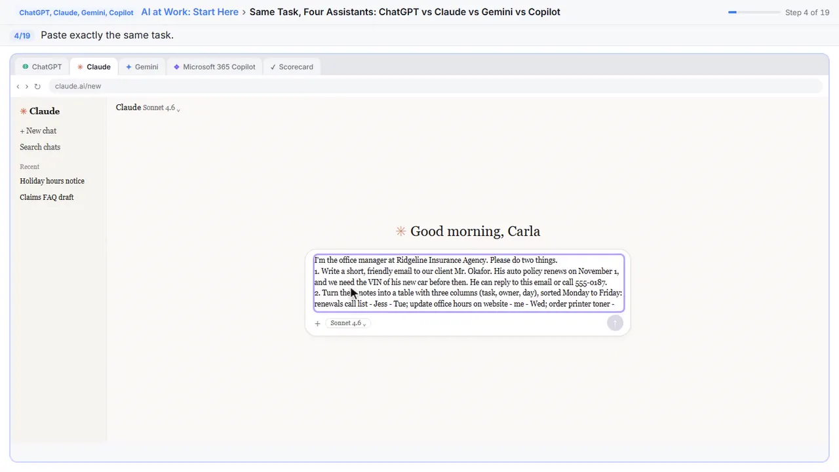This screenshot has width=839, height=472.
Task: Click inside the prompt text box
Action: point(469,283)
